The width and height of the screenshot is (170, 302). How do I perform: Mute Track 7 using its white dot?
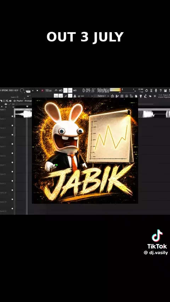click(x=12, y=172)
